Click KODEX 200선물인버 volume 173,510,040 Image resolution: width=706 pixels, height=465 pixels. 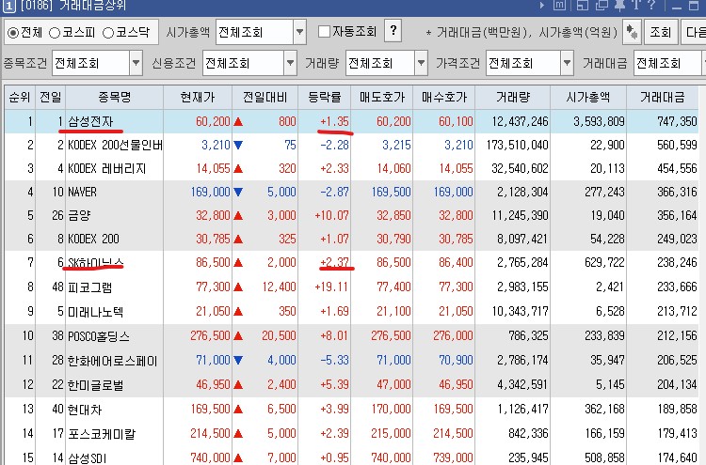(518, 145)
